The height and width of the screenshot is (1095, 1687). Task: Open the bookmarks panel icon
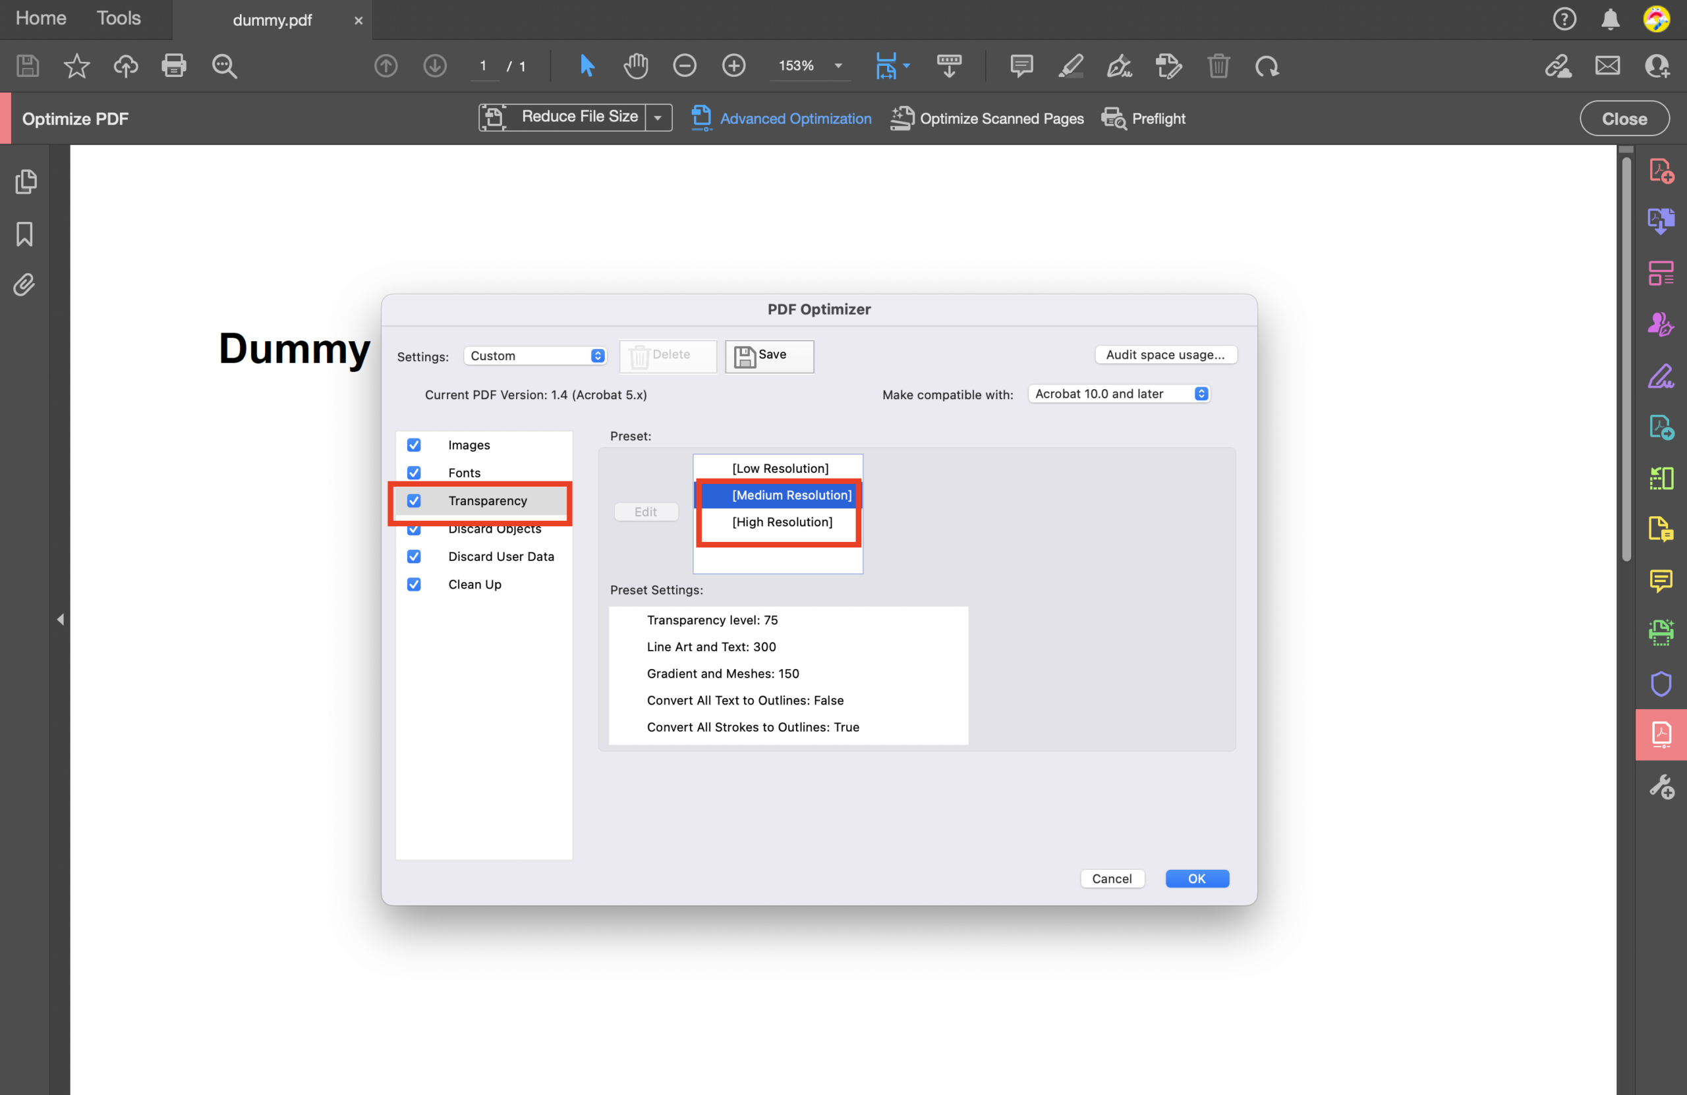(x=25, y=234)
